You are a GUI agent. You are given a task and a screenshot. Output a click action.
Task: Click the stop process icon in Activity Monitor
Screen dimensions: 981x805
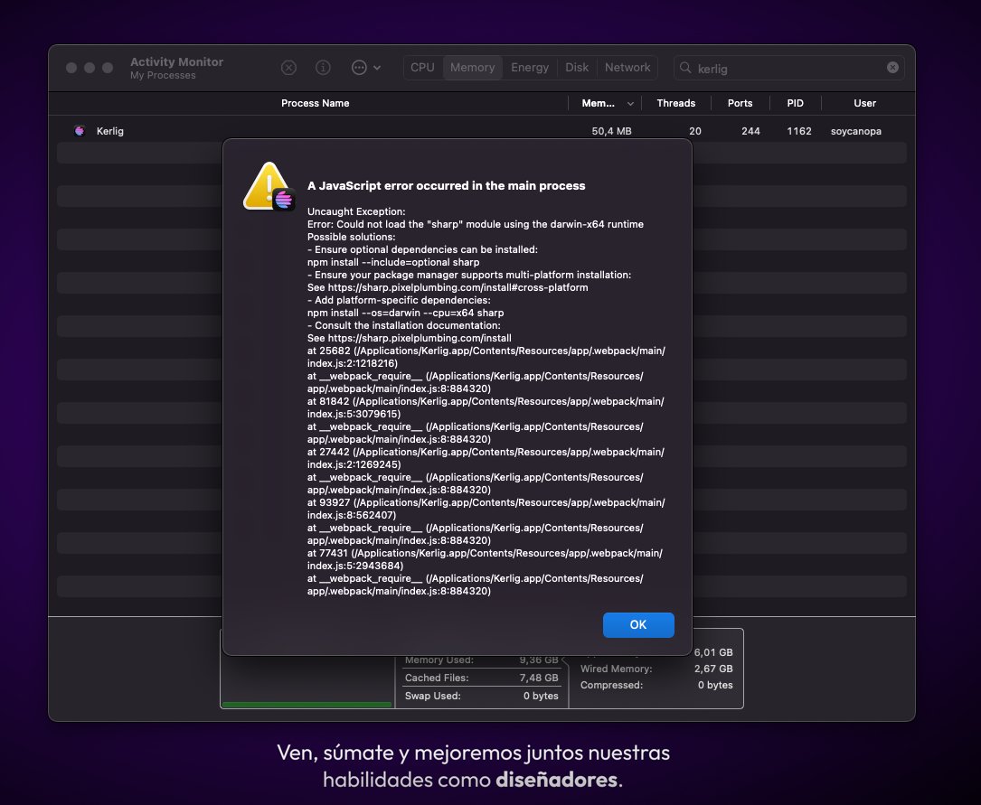tap(288, 68)
